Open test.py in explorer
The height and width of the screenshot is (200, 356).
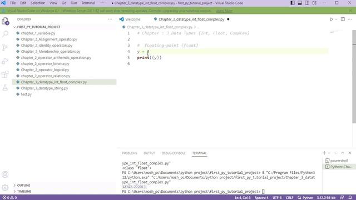(26, 94)
